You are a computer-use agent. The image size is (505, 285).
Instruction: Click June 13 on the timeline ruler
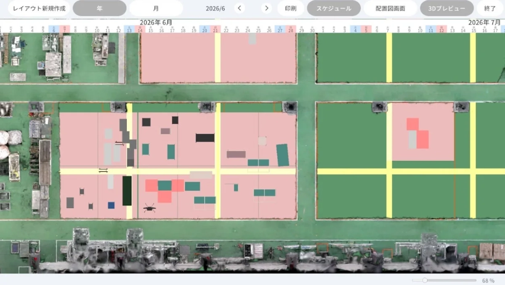point(129,29)
